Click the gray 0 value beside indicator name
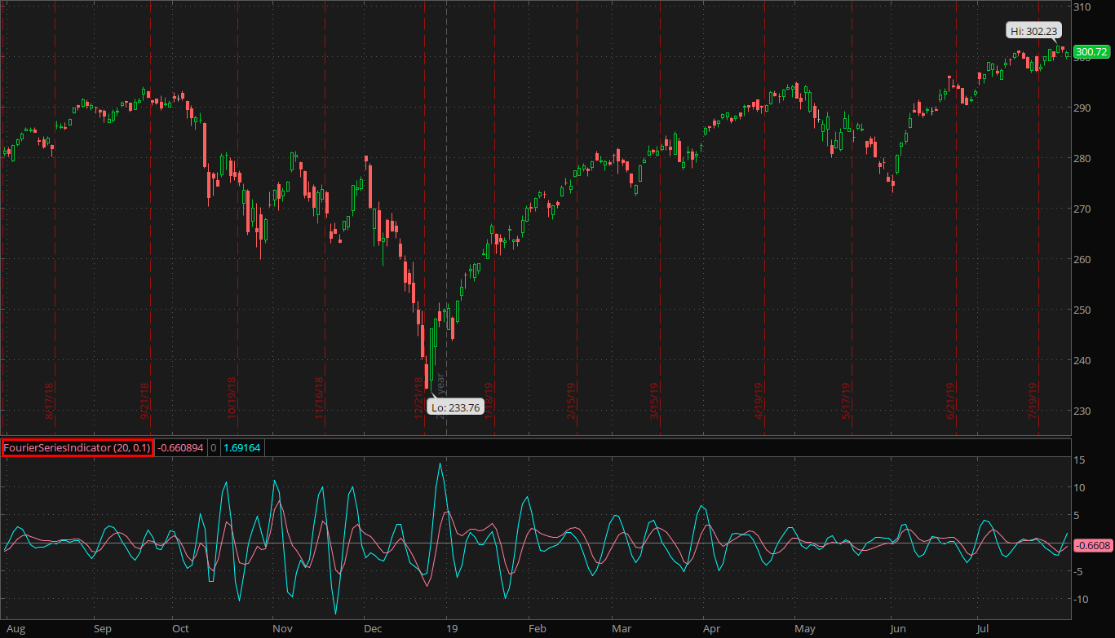The image size is (1115, 638). [214, 447]
